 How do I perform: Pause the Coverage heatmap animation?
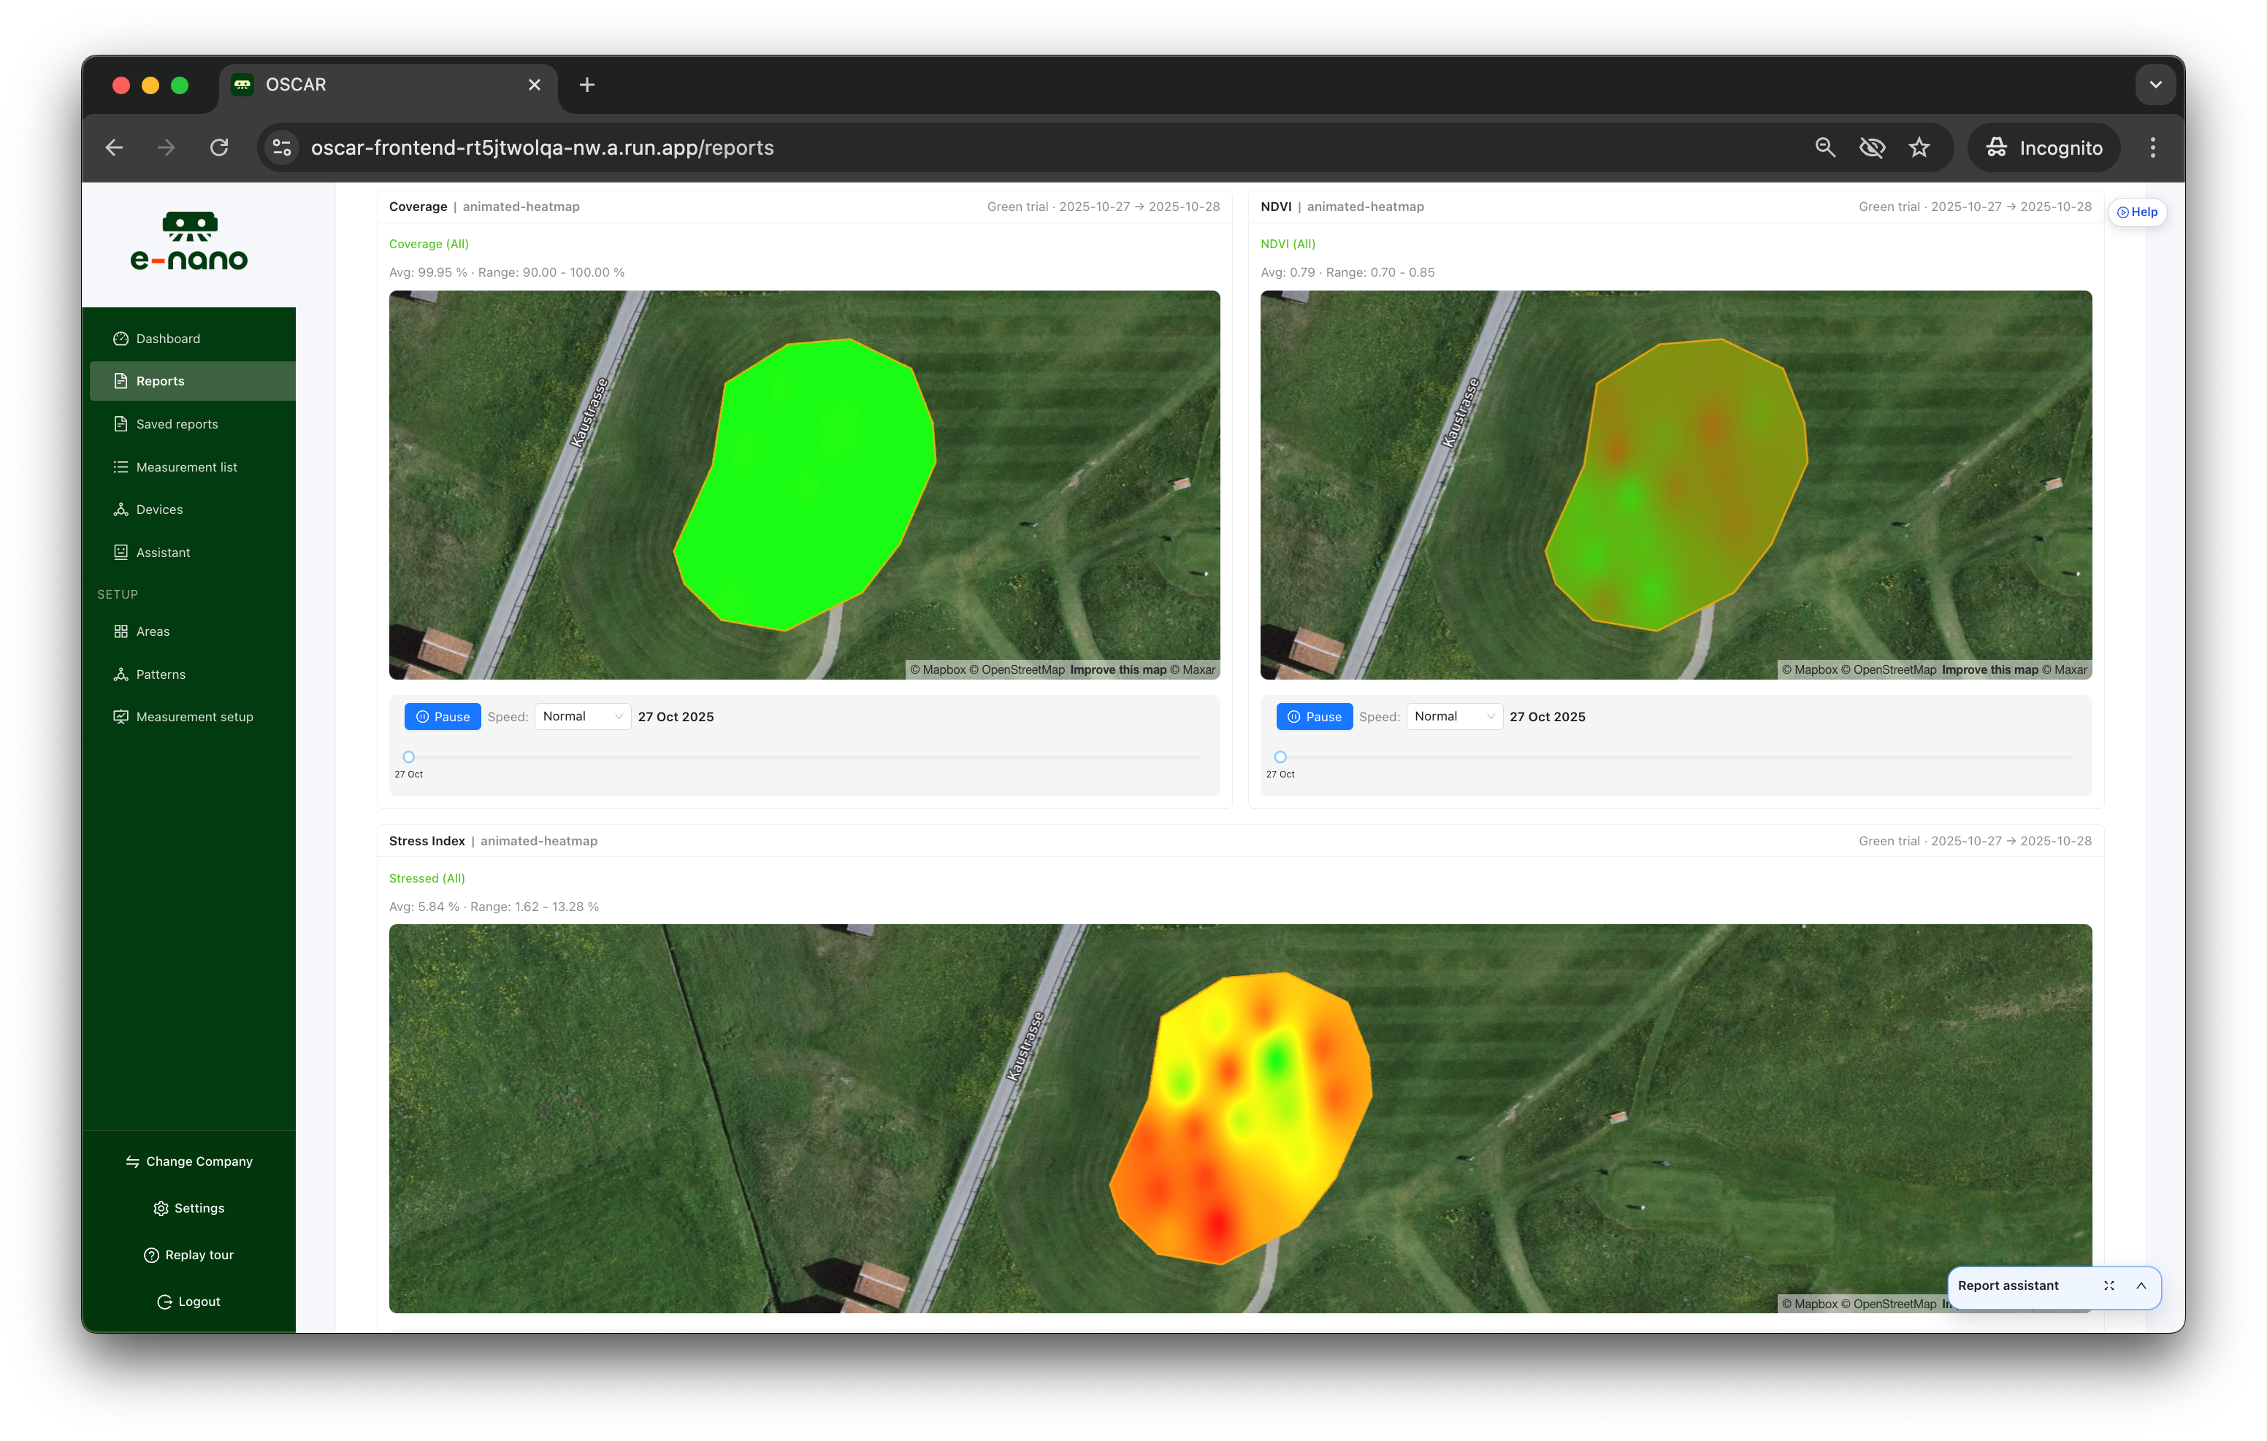click(443, 716)
